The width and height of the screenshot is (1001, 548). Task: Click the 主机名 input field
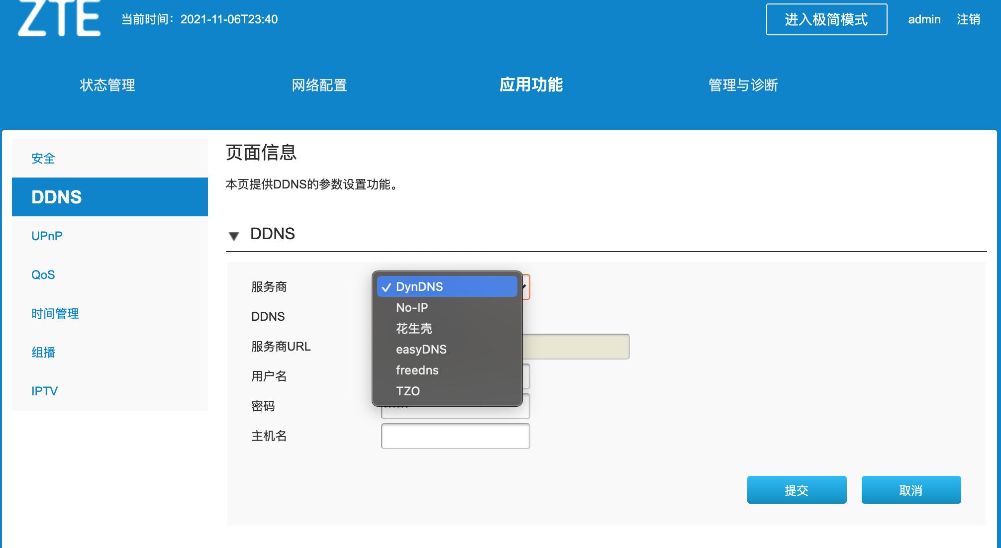pos(455,436)
